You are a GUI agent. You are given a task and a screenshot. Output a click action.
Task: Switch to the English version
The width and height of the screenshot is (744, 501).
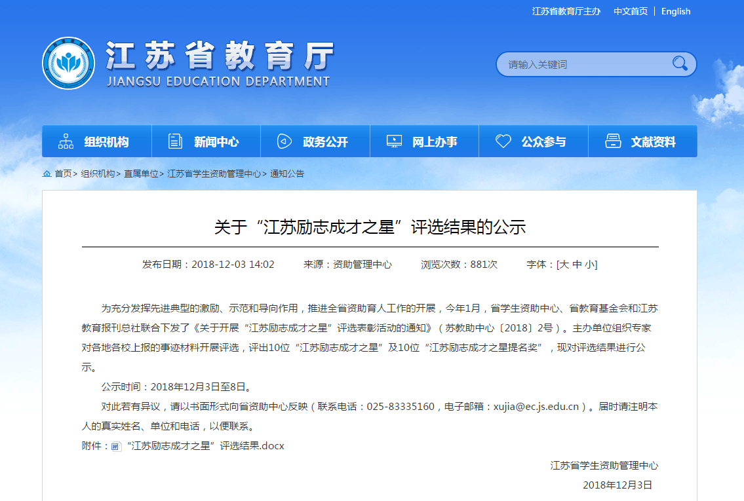point(676,11)
